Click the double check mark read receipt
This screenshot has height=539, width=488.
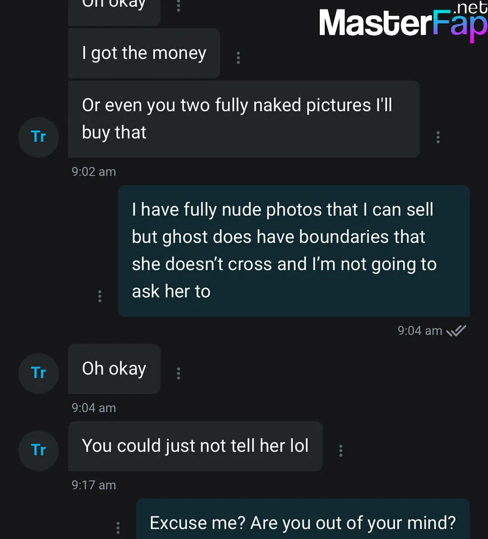click(x=456, y=331)
